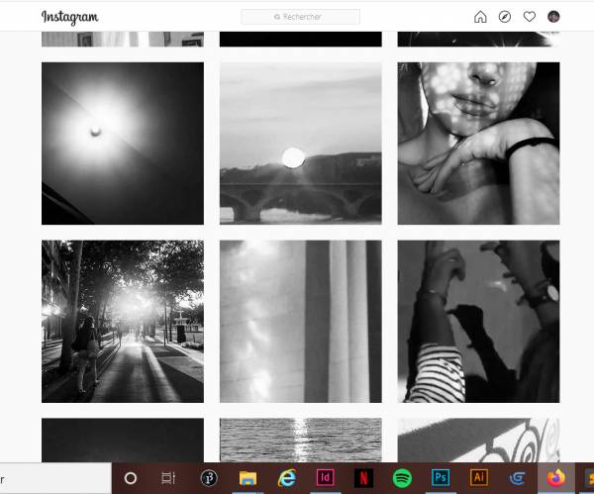Viewport: 594px width, 494px height.
Task: Launch Adobe Illustrator from taskbar
Action: point(479,478)
